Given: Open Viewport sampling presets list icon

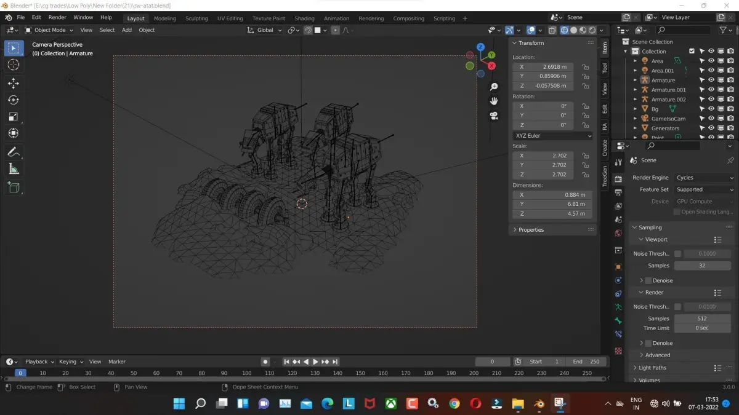Looking at the screenshot, I should tap(717, 240).
